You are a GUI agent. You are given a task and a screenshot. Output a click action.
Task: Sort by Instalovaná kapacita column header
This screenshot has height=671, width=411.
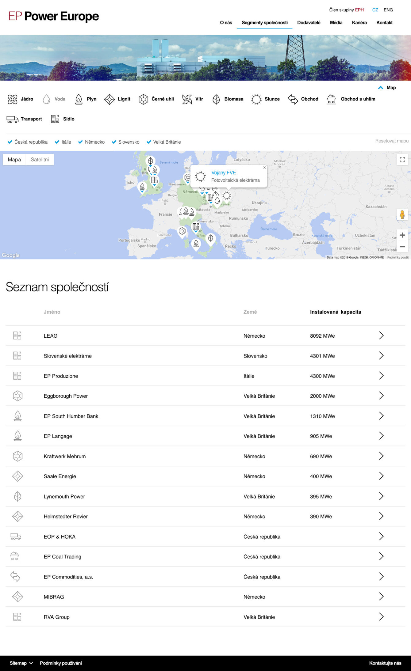point(336,312)
